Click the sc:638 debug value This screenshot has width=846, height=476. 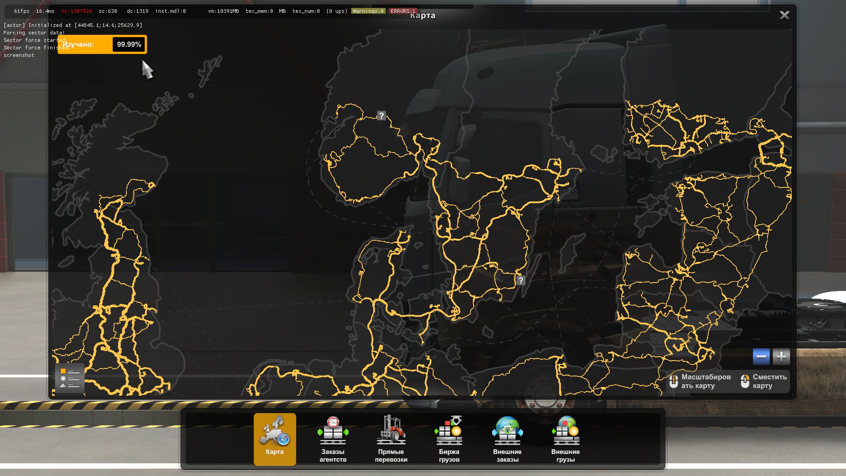tap(108, 11)
